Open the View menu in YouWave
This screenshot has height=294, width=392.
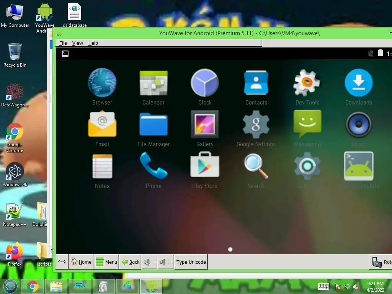point(77,43)
